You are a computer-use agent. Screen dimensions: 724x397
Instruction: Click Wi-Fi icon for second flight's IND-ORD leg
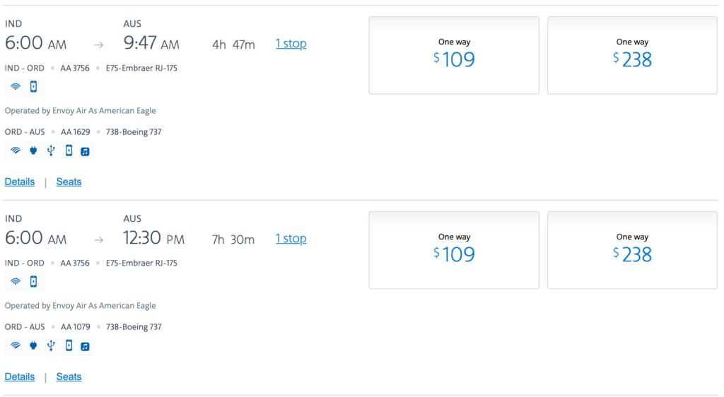pyautogui.click(x=16, y=282)
